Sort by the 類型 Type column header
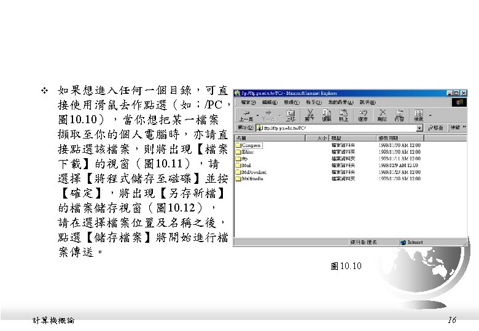Screen dimensions: 479x331 point(352,138)
